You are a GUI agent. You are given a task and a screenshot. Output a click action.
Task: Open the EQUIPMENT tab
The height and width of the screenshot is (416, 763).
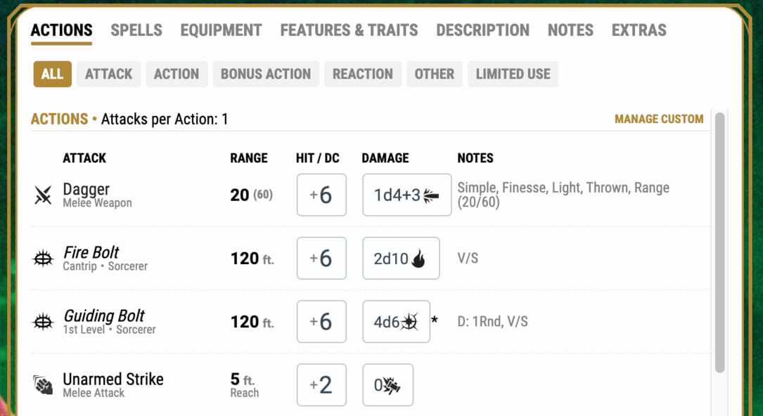221,30
